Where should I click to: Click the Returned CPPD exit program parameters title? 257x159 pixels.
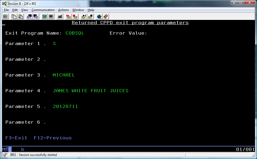[x=130, y=23]
